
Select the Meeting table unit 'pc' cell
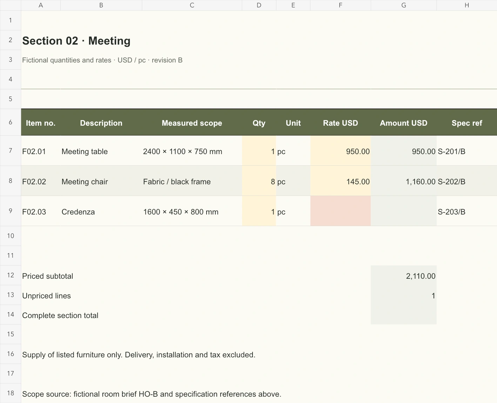[293, 151]
